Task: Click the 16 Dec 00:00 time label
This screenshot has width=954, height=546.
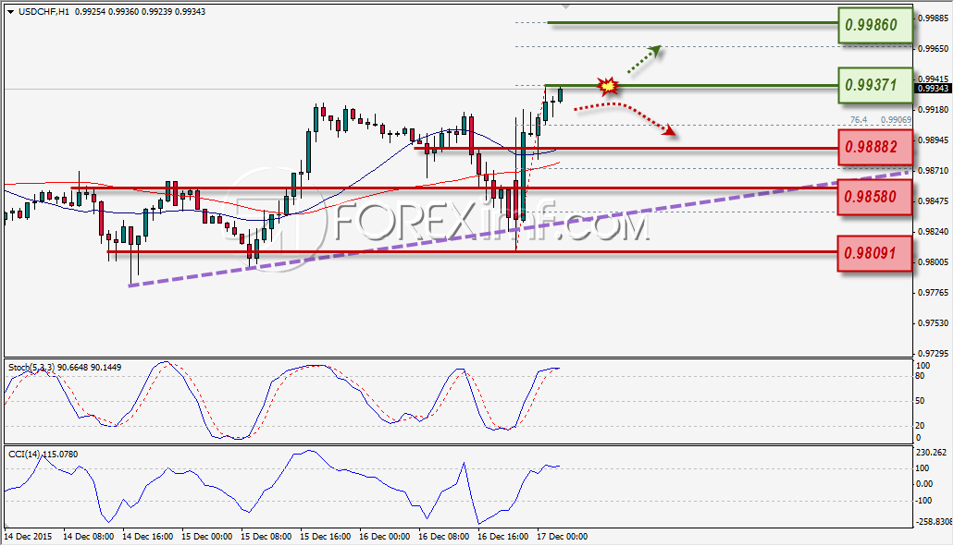Action: point(385,537)
